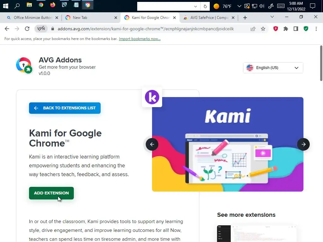This screenshot has height=242, width=323.
Task: Expand the taskbar address dropdown arrow
Action: click(196, 6)
